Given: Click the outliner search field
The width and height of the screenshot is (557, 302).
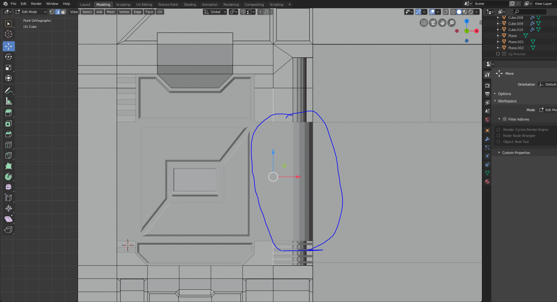Looking at the screenshot, I should [x=529, y=12].
